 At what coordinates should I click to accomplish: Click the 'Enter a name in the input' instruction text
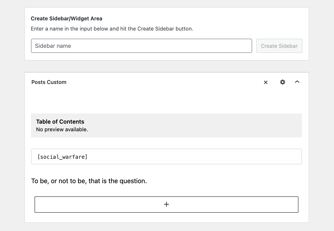[112, 29]
